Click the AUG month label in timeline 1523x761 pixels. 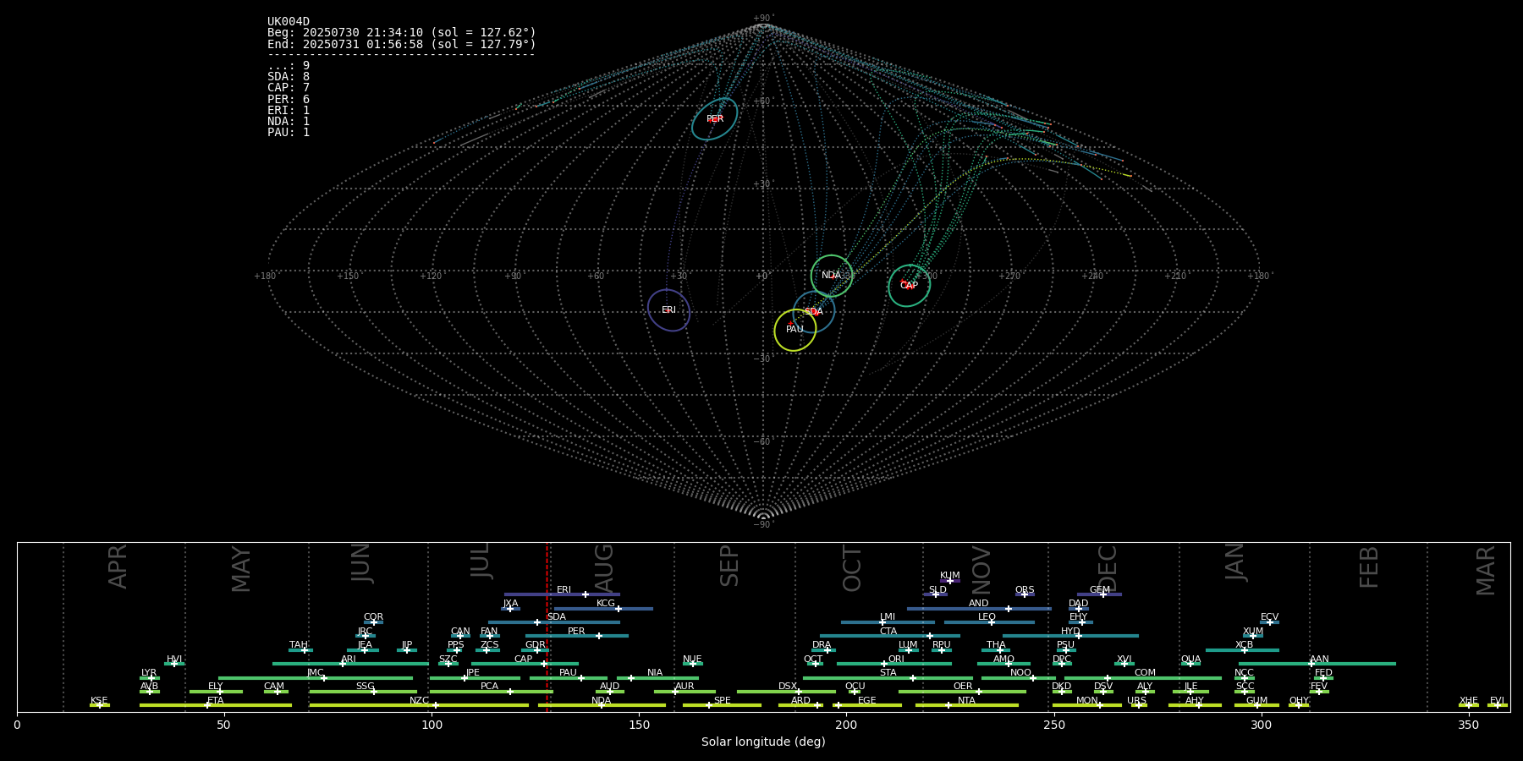(x=604, y=567)
